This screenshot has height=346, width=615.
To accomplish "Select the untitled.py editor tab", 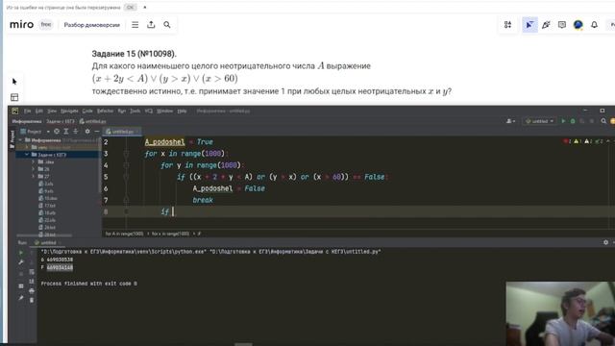I will click(x=122, y=132).
